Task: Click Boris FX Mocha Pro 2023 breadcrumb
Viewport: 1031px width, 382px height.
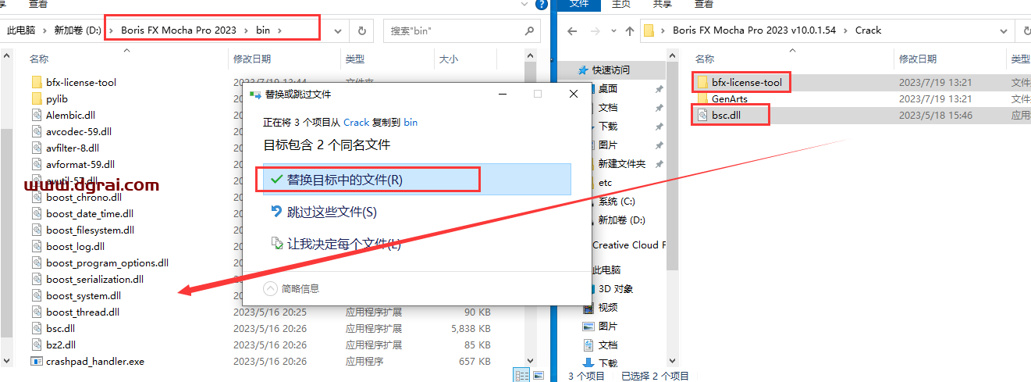Action: [179, 30]
